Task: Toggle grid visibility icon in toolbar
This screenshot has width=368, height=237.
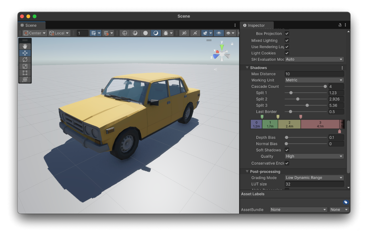Action: click(x=93, y=33)
